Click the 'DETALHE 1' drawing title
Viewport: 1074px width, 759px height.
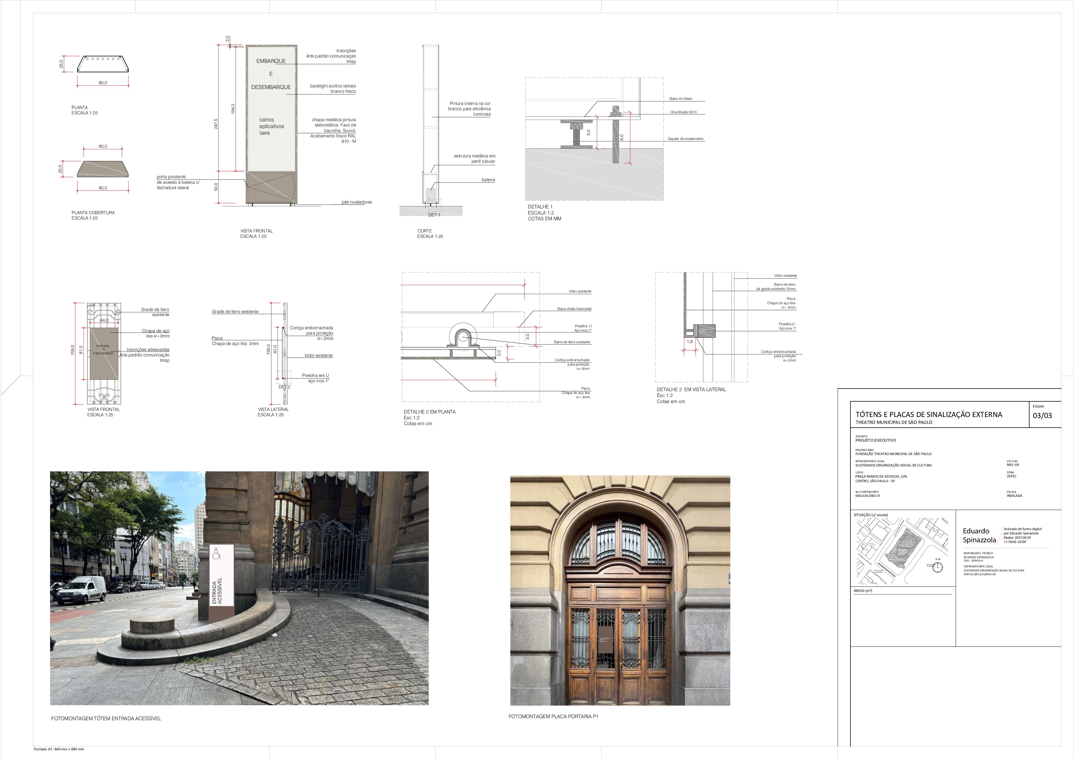540,207
